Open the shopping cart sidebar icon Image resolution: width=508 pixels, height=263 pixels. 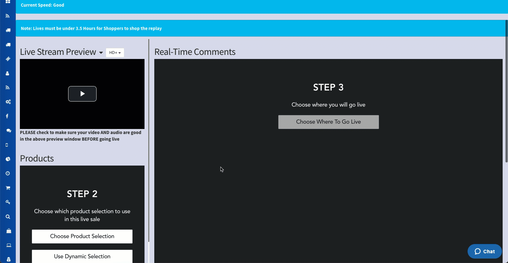coord(8,188)
